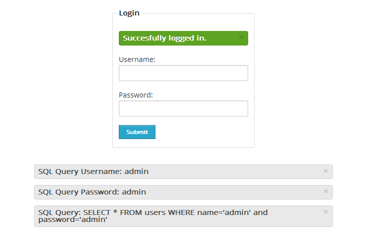376x234 pixels.
Task: Click the word 'Succesfully' in green banner
Action: [144, 38]
